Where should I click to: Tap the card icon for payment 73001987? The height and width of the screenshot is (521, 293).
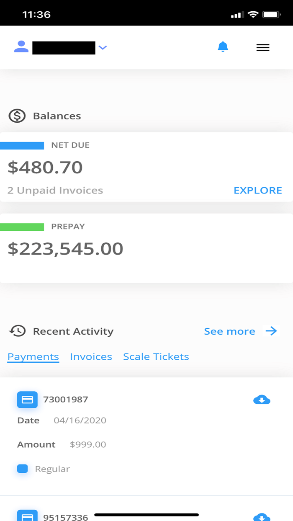27,400
